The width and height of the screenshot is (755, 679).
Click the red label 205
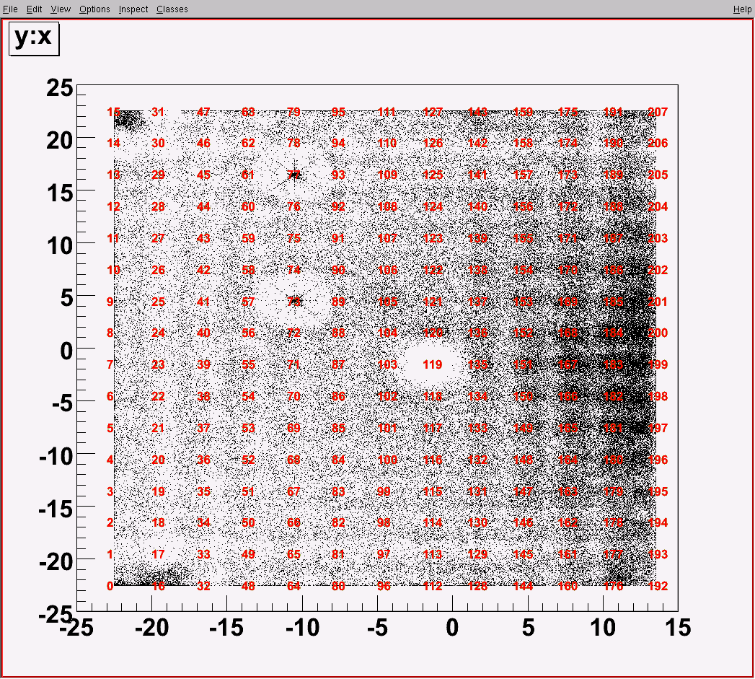coord(658,175)
